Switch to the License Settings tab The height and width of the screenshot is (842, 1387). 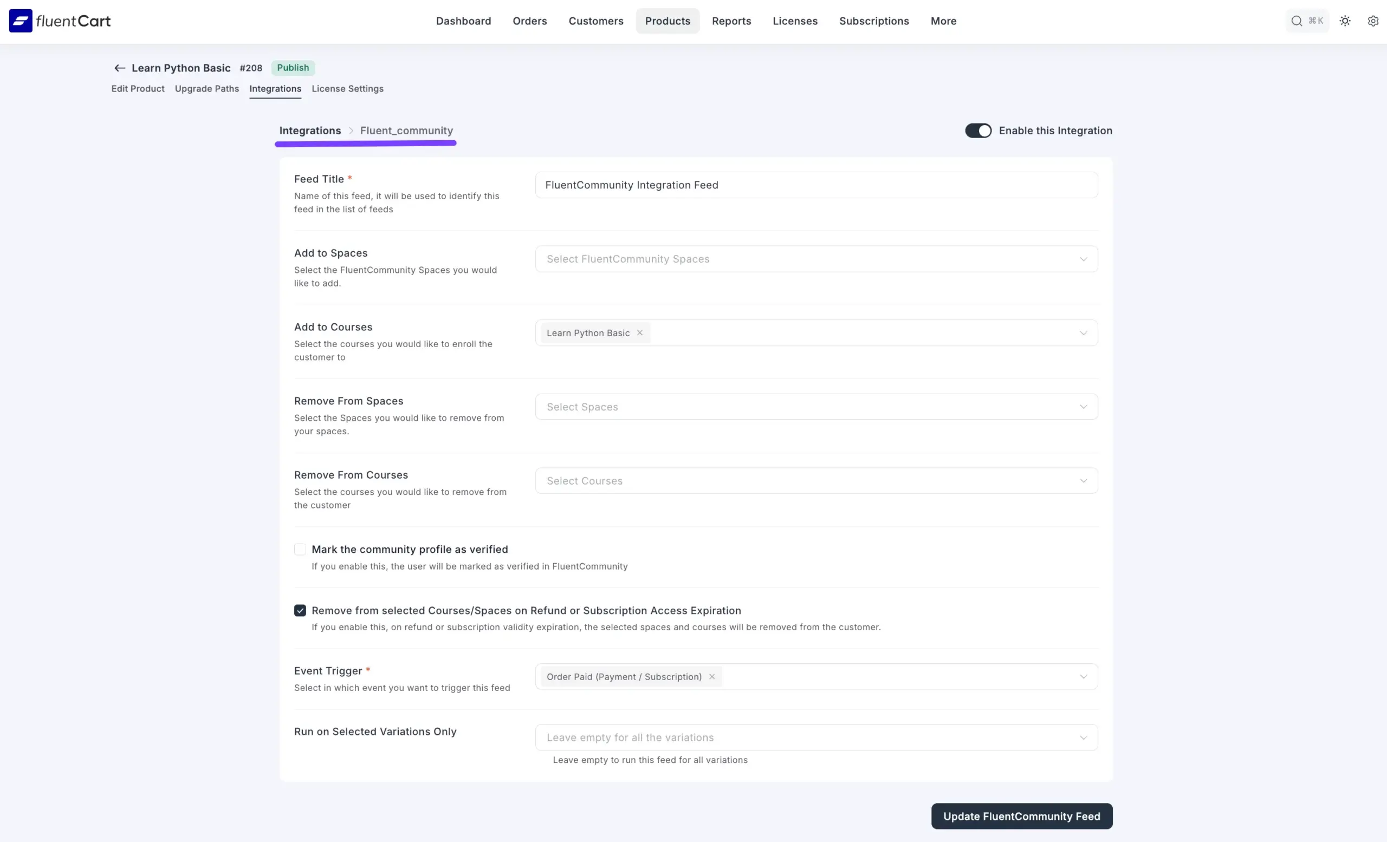[x=347, y=89]
